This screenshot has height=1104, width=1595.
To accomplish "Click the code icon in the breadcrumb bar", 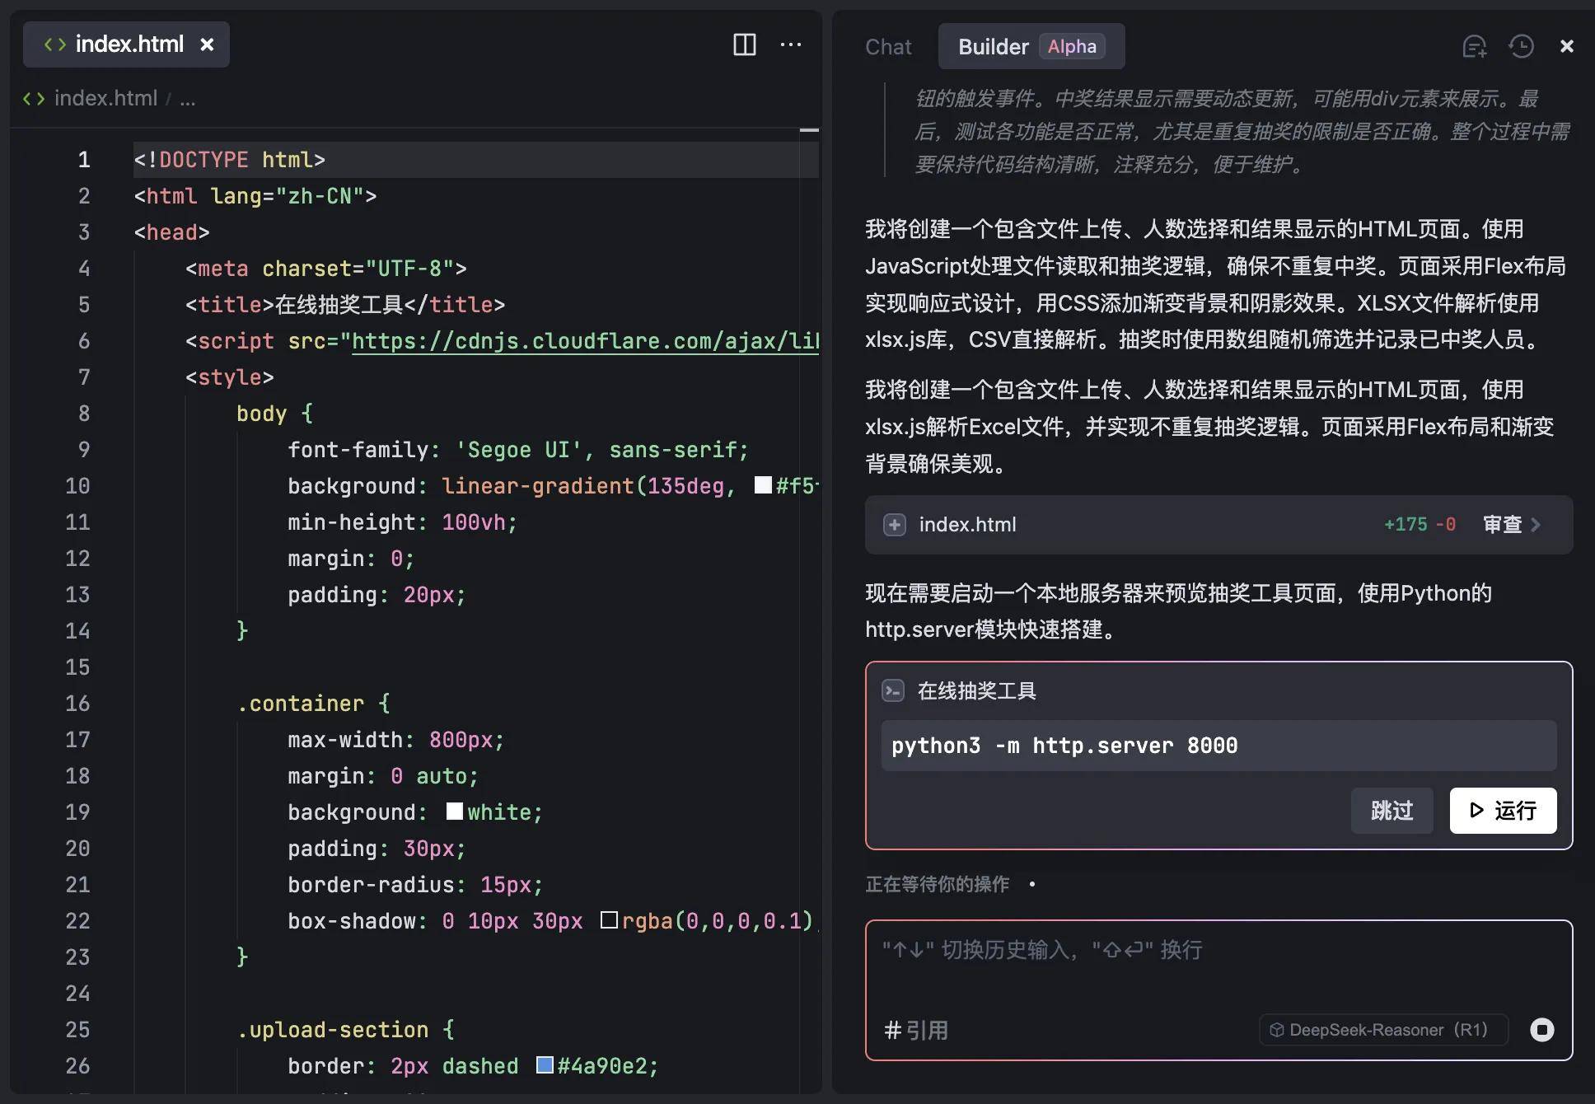I will pos(34,98).
